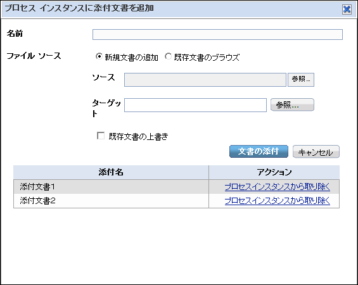Click the 参照 button next to ソース
The height and width of the screenshot is (285, 358).
(x=301, y=80)
